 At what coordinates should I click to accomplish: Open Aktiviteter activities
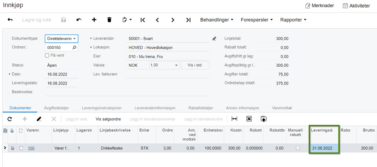click(356, 6)
